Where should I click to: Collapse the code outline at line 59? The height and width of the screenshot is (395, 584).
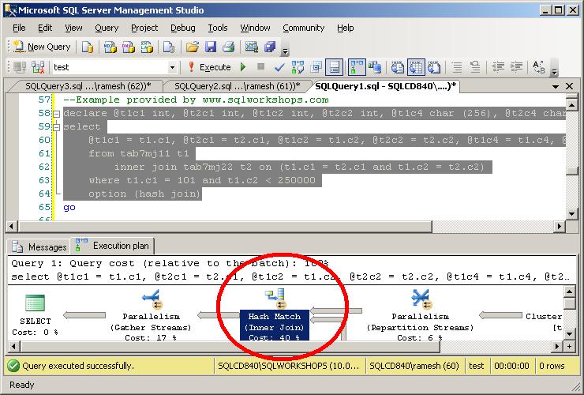point(57,127)
